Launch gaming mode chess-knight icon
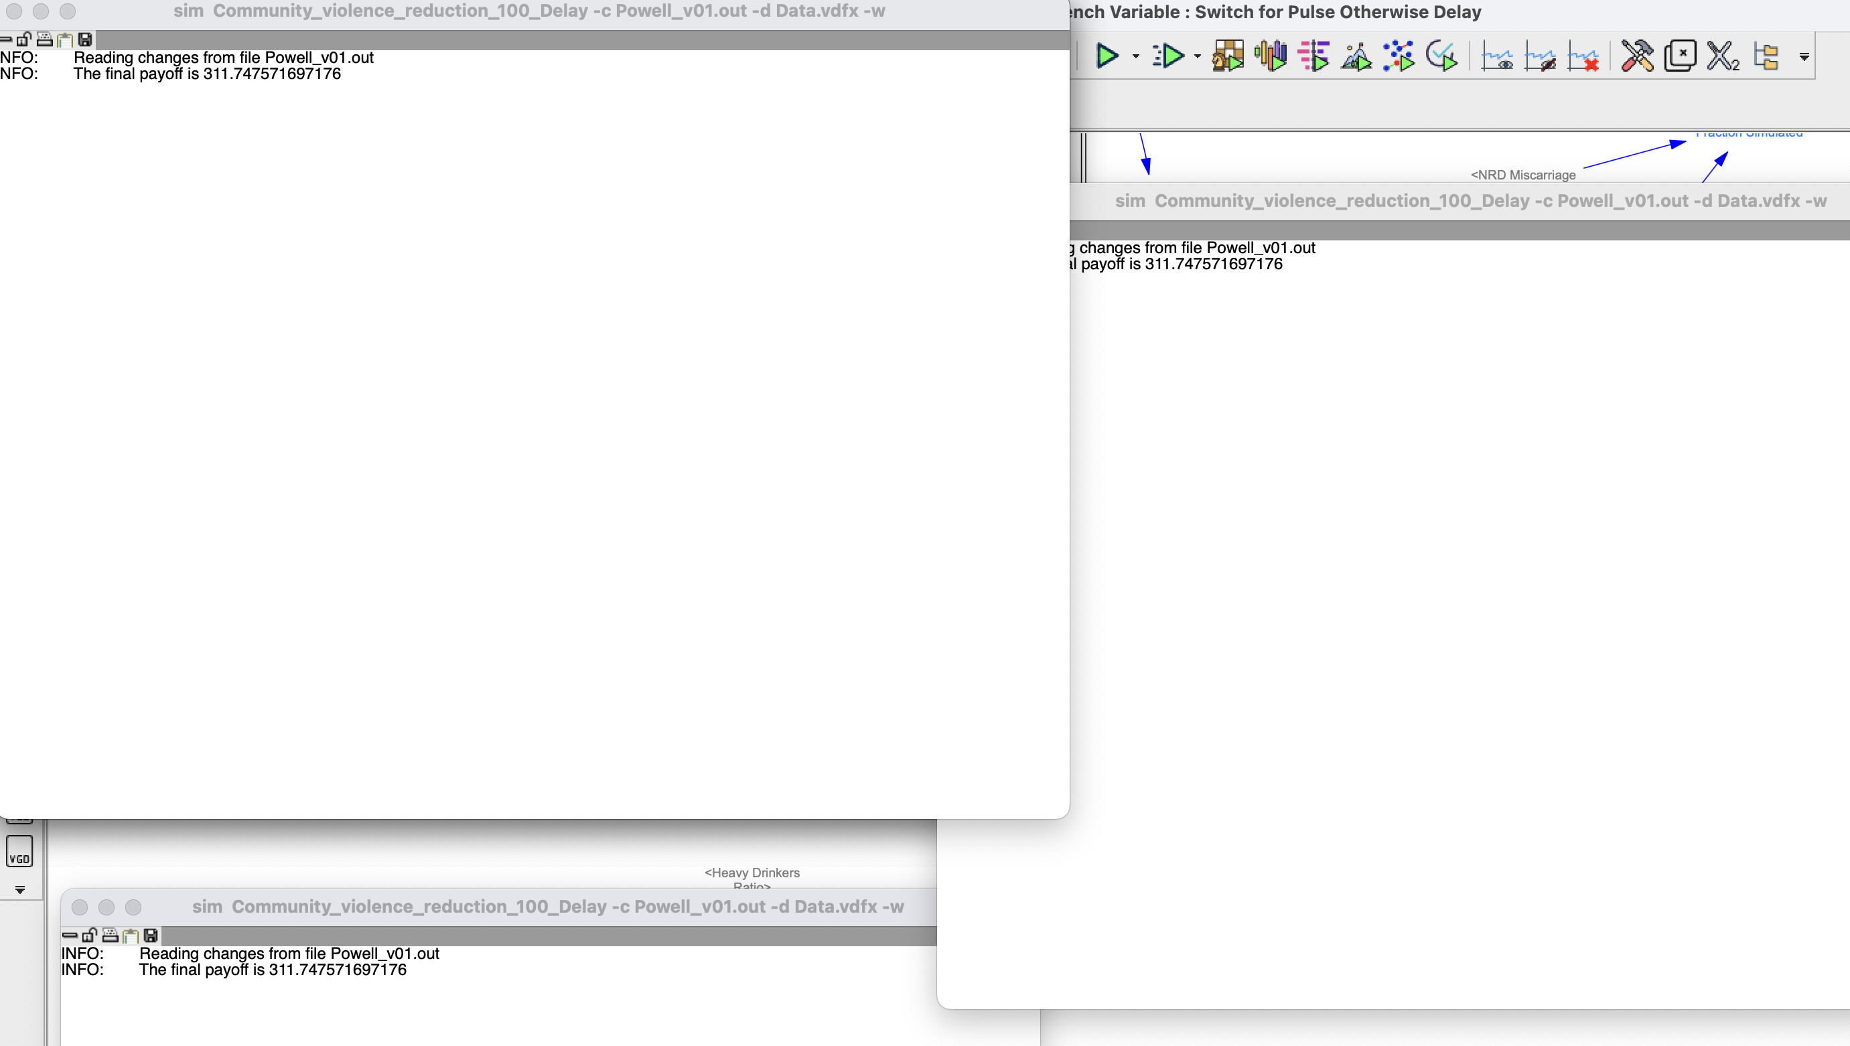The height and width of the screenshot is (1046, 1850). coord(1228,56)
